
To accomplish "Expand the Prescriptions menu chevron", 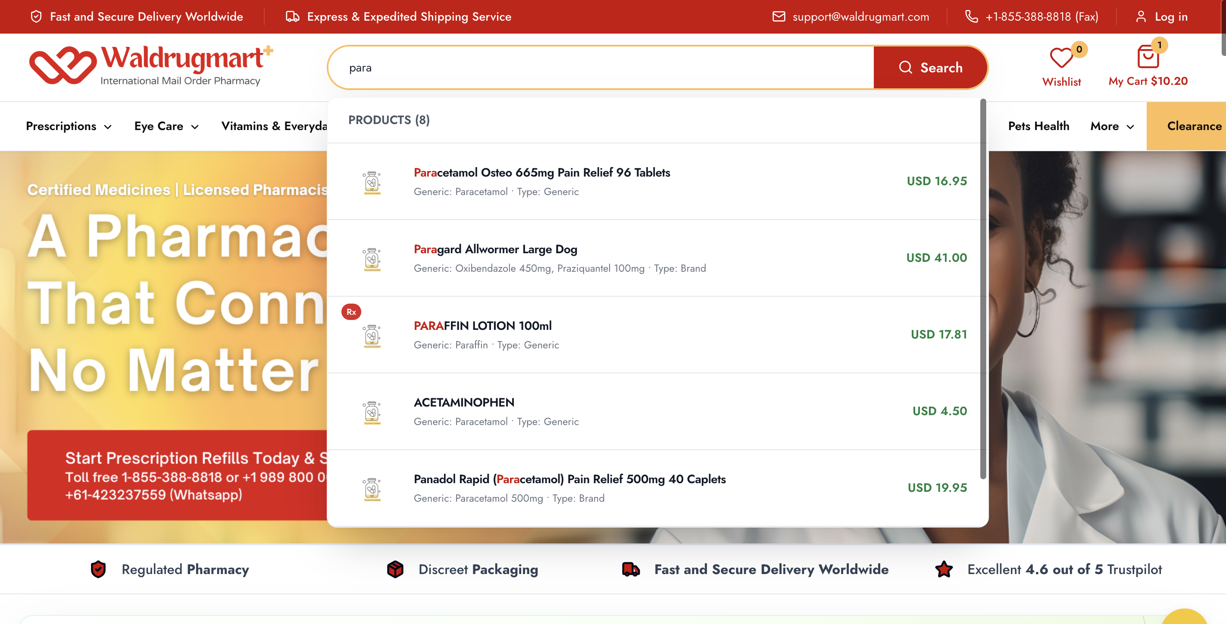I will 108,127.
